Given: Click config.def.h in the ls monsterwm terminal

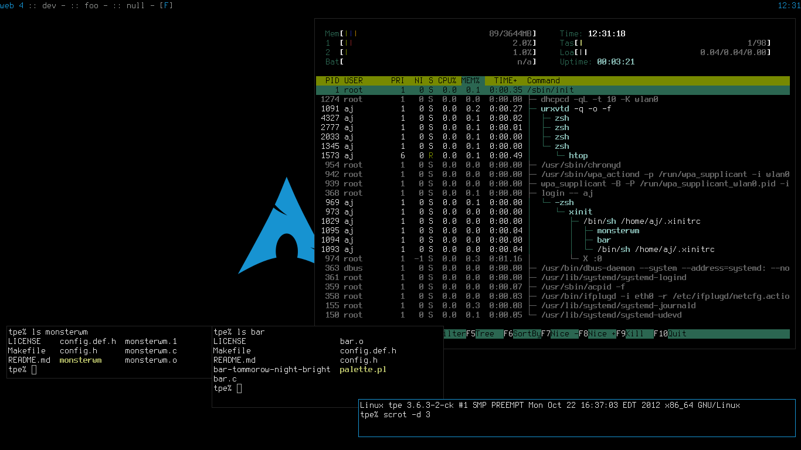Looking at the screenshot, I should pos(88,342).
